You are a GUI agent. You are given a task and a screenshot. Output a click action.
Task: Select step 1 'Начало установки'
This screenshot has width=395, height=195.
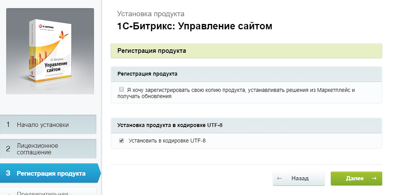48,124
